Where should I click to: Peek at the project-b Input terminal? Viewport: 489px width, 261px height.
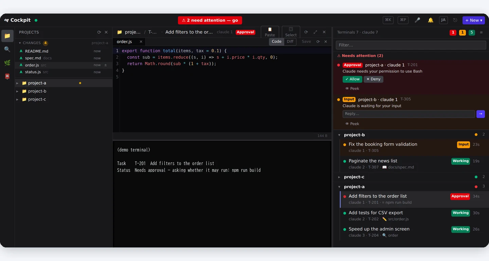click(352, 124)
